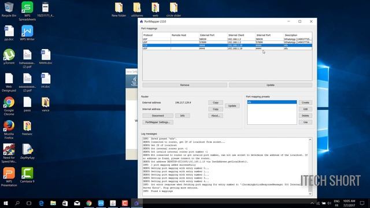Open the volume control in tray
The width and height of the screenshot is (370, 208).
click(329, 203)
